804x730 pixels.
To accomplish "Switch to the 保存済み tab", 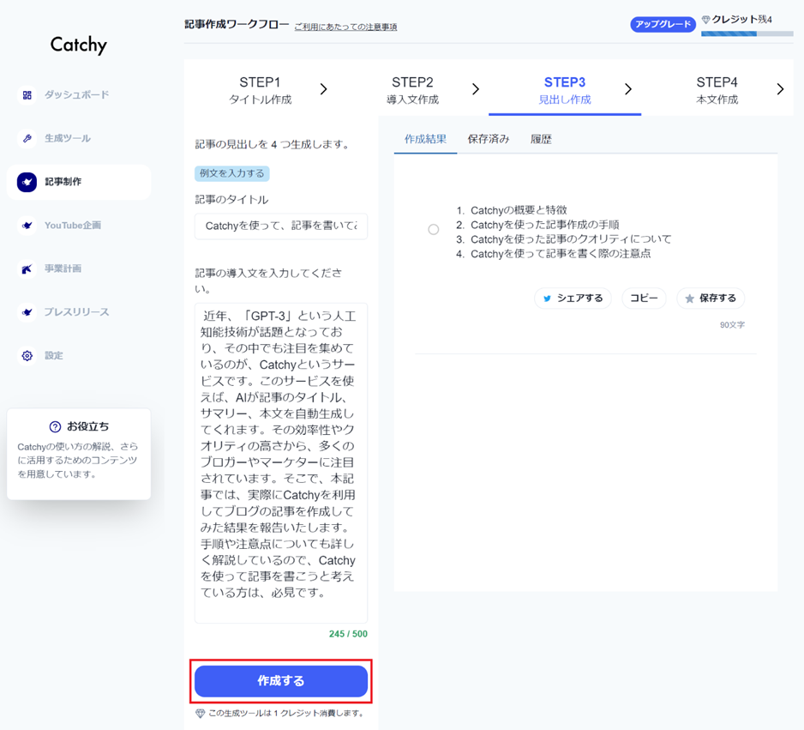I will tap(489, 139).
